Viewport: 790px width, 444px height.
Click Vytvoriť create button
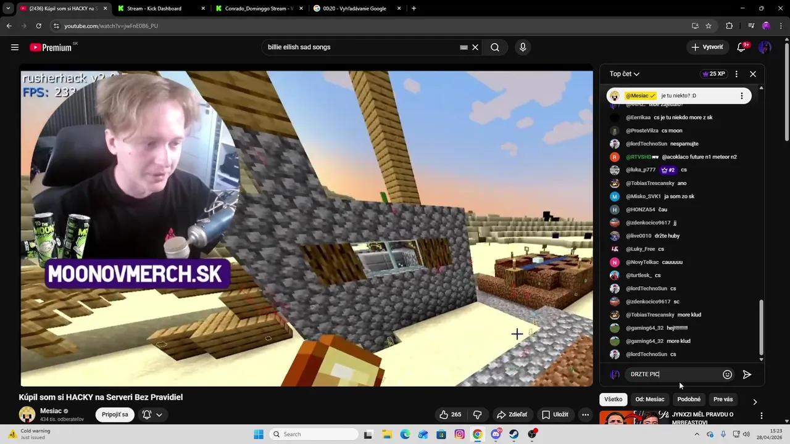(707, 47)
